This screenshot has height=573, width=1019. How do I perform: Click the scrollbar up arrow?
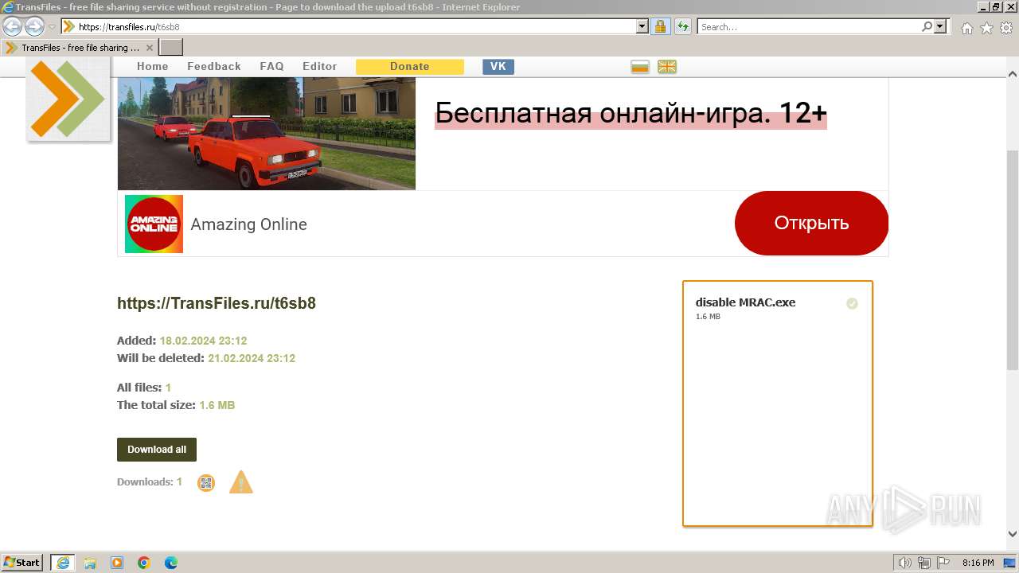point(1013,74)
